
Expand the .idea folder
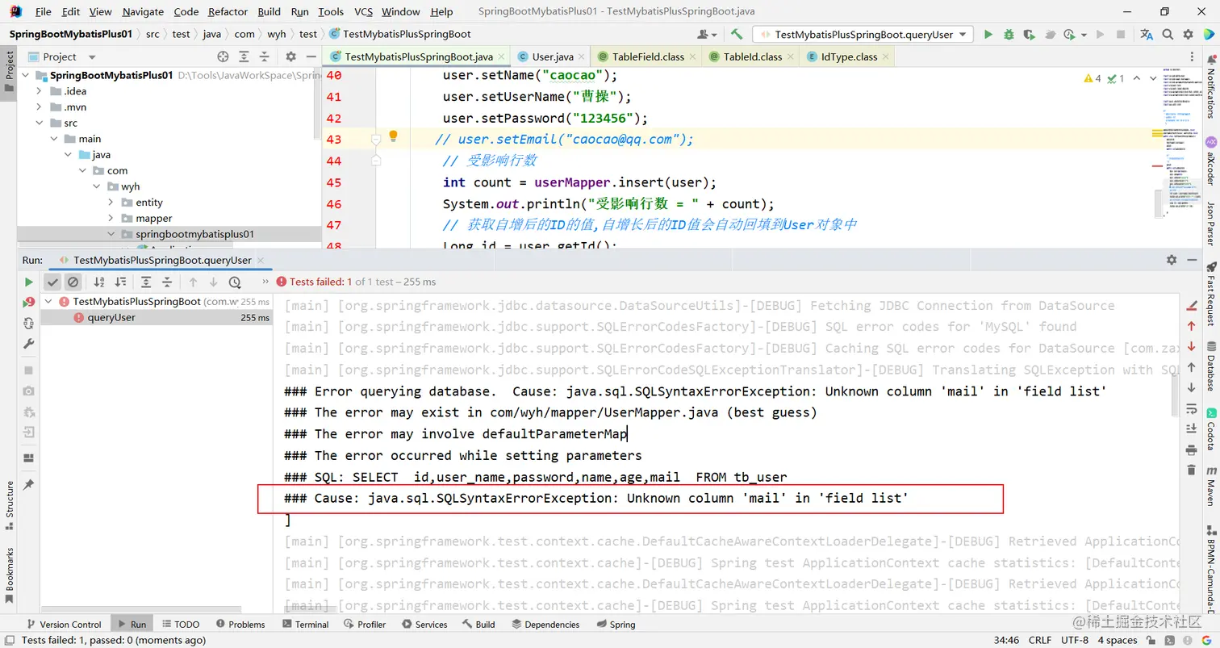point(39,91)
